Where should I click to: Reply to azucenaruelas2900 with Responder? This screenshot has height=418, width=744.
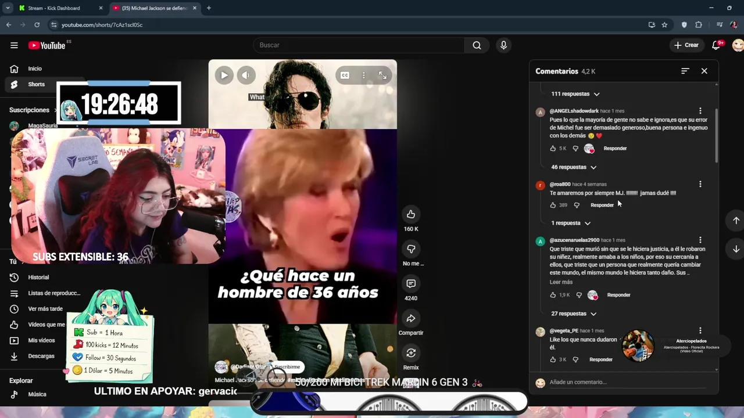pyautogui.click(x=618, y=295)
